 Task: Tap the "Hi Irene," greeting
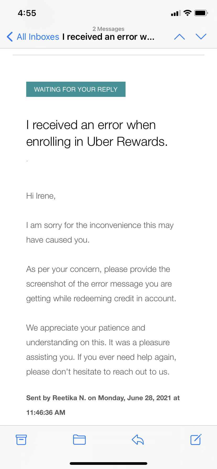click(41, 196)
